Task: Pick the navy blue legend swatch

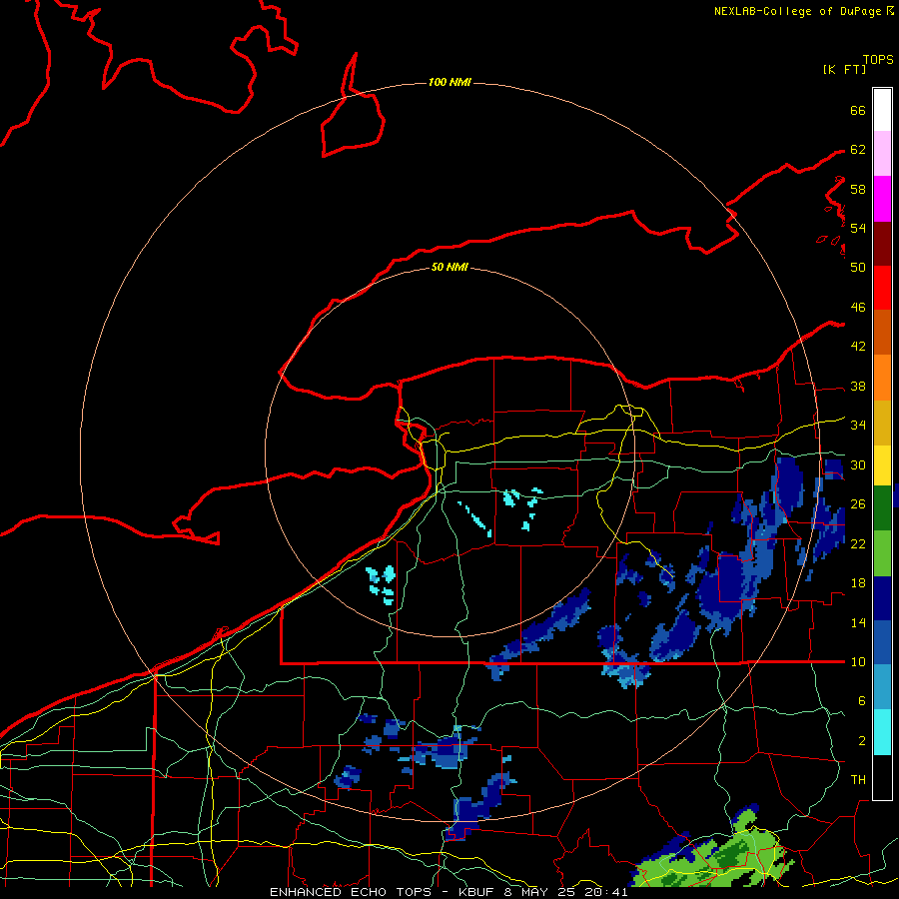Action: coord(882,598)
